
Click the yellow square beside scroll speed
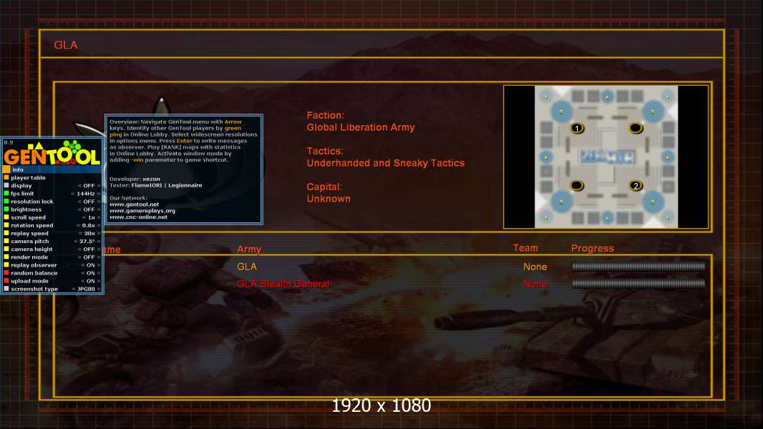click(6, 217)
